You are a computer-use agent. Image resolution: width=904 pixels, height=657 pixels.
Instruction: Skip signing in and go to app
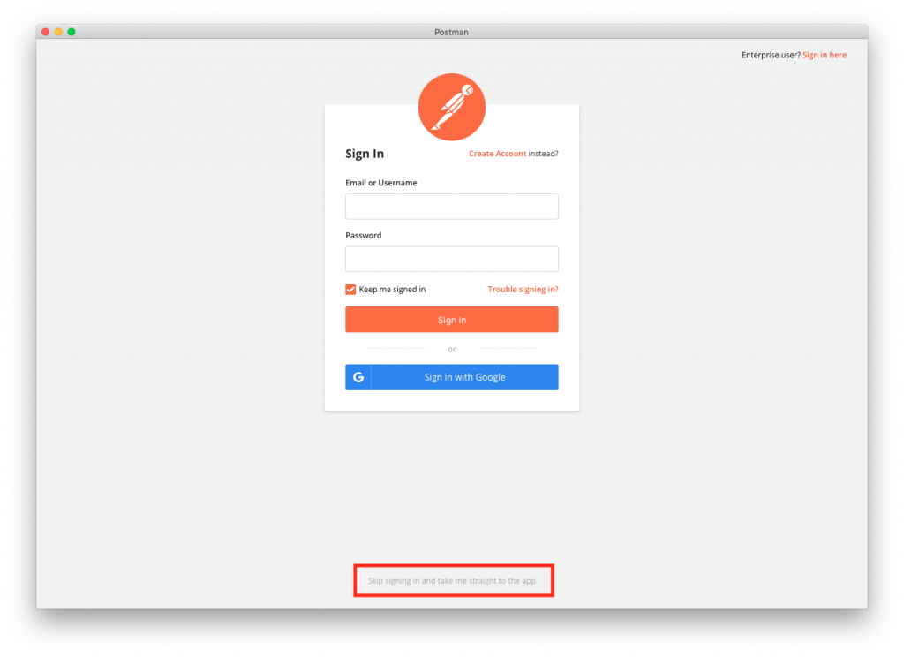coord(451,581)
